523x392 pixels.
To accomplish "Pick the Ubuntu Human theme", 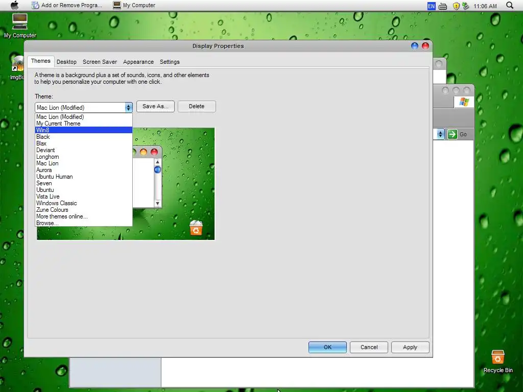I will pos(83,177).
